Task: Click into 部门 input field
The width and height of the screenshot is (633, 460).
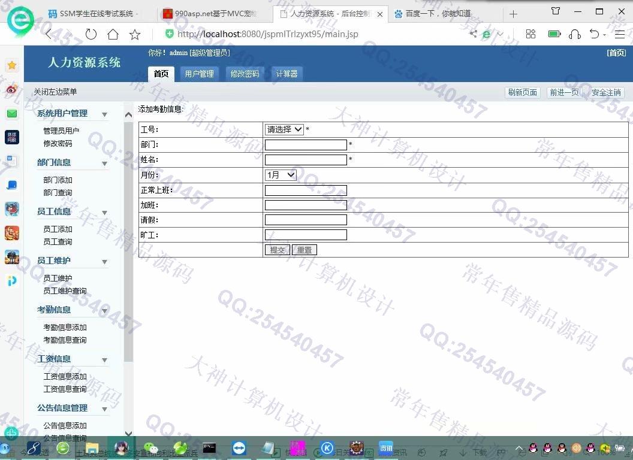Action: tap(306, 145)
